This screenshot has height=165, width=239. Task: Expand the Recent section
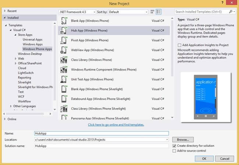[x=5, y=11]
